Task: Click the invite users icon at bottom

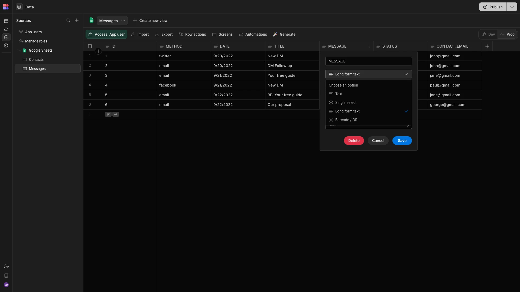Action: click(x=6, y=266)
